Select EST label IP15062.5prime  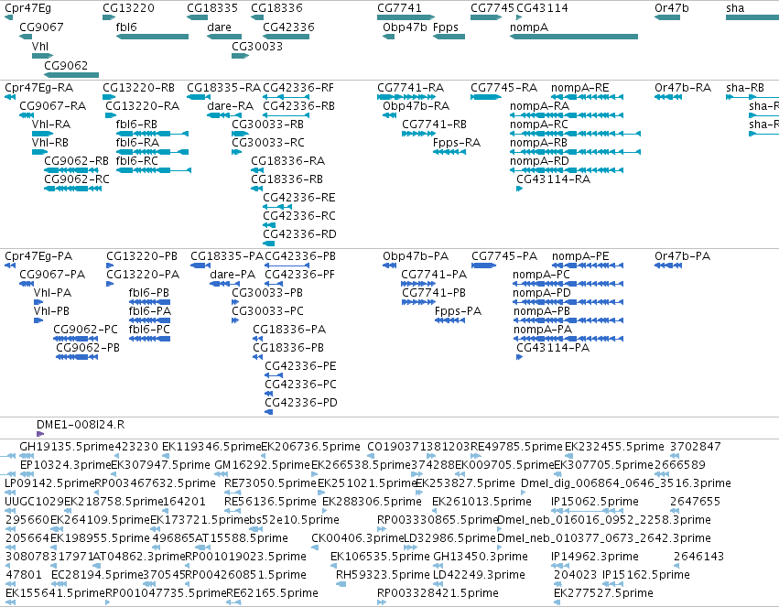click(594, 502)
